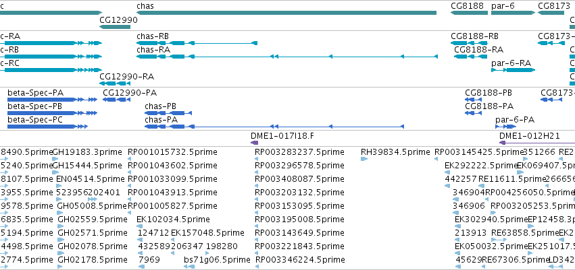The image size is (575, 270).
Task: Click the par-6 gene arrow
Action: pos(513,13)
